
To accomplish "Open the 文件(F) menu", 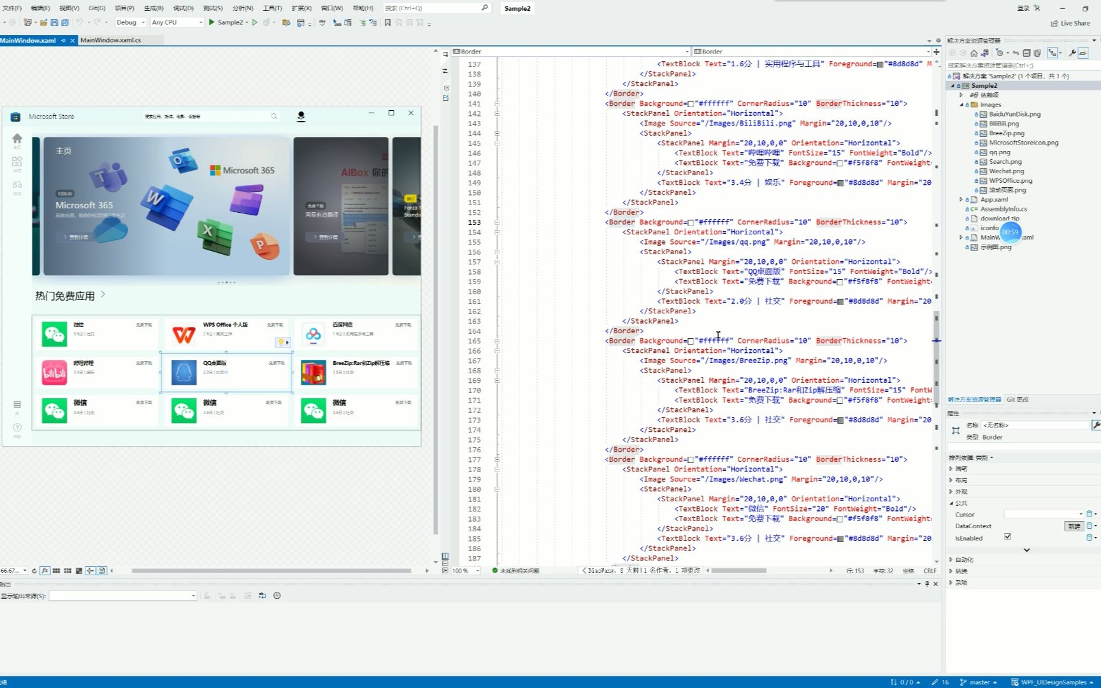I will [x=12, y=8].
